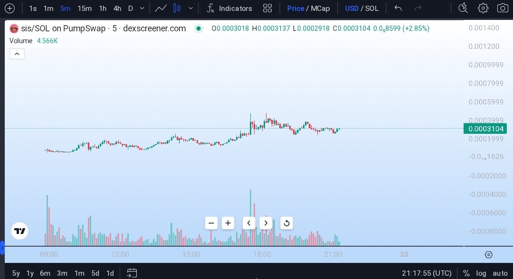
Task: Select the 1m timeframe in top bar
Action: (x=48, y=9)
